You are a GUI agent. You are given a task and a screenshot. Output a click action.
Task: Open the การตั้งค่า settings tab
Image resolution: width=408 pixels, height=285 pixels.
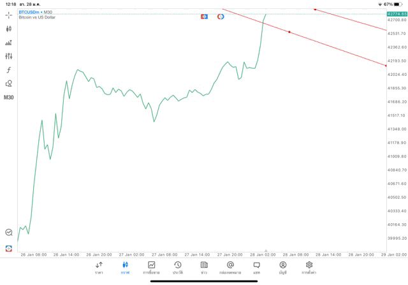[x=309, y=267]
